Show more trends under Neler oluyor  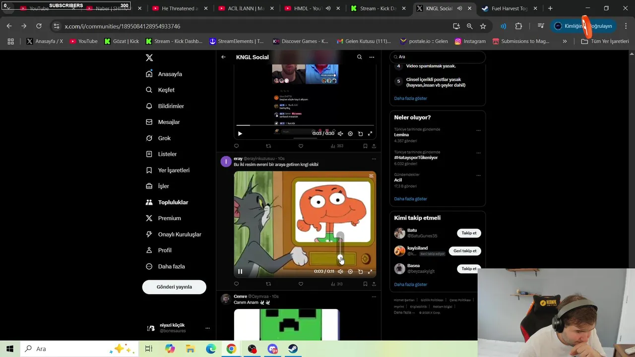pyautogui.click(x=410, y=199)
